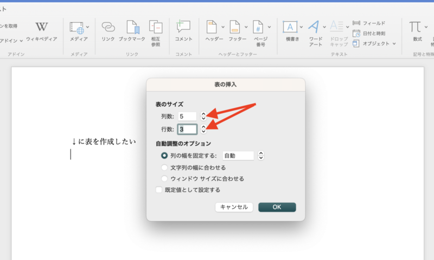This screenshot has height=260, width=434.
Task: Click the キャンセル button
Action: pos(234,207)
